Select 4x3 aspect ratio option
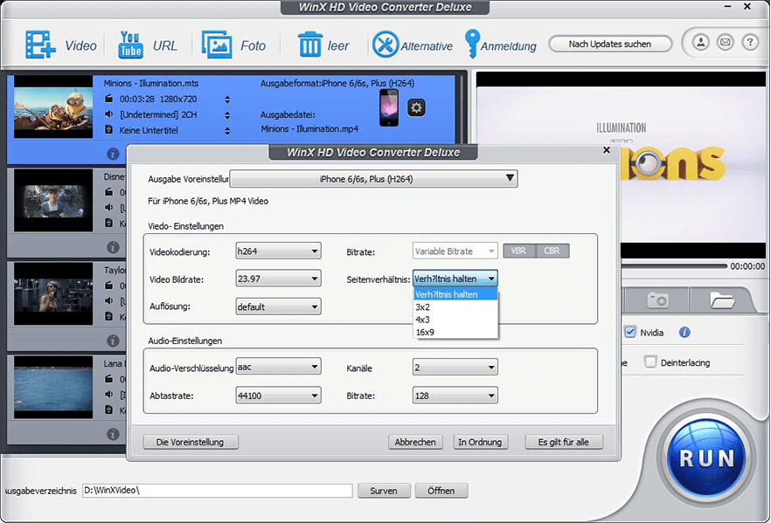771x523 pixels. [455, 320]
